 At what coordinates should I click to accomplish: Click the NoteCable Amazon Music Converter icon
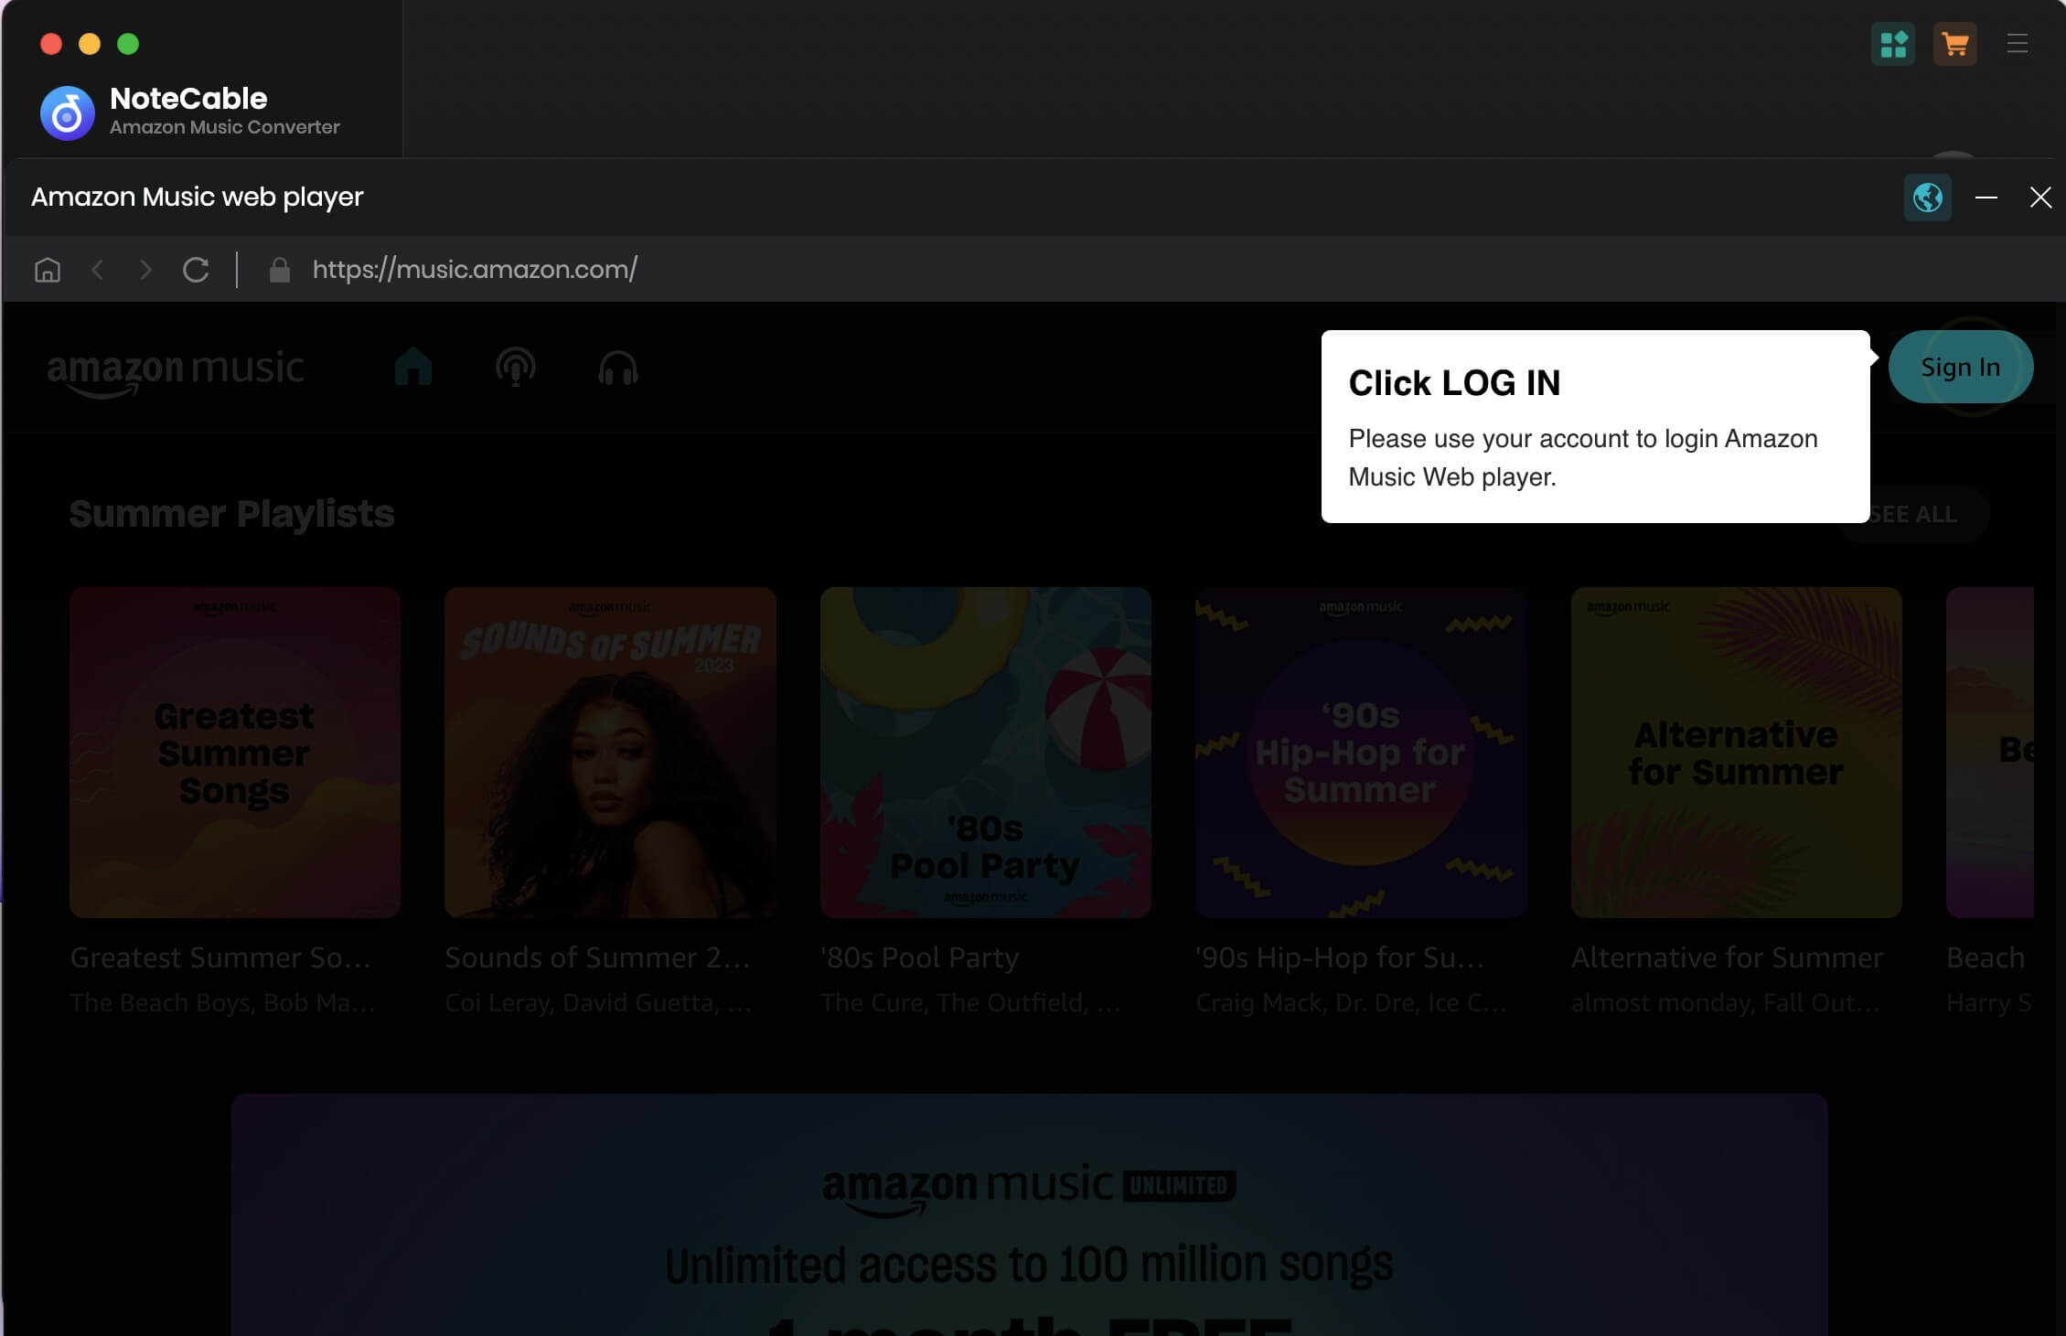pos(68,110)
